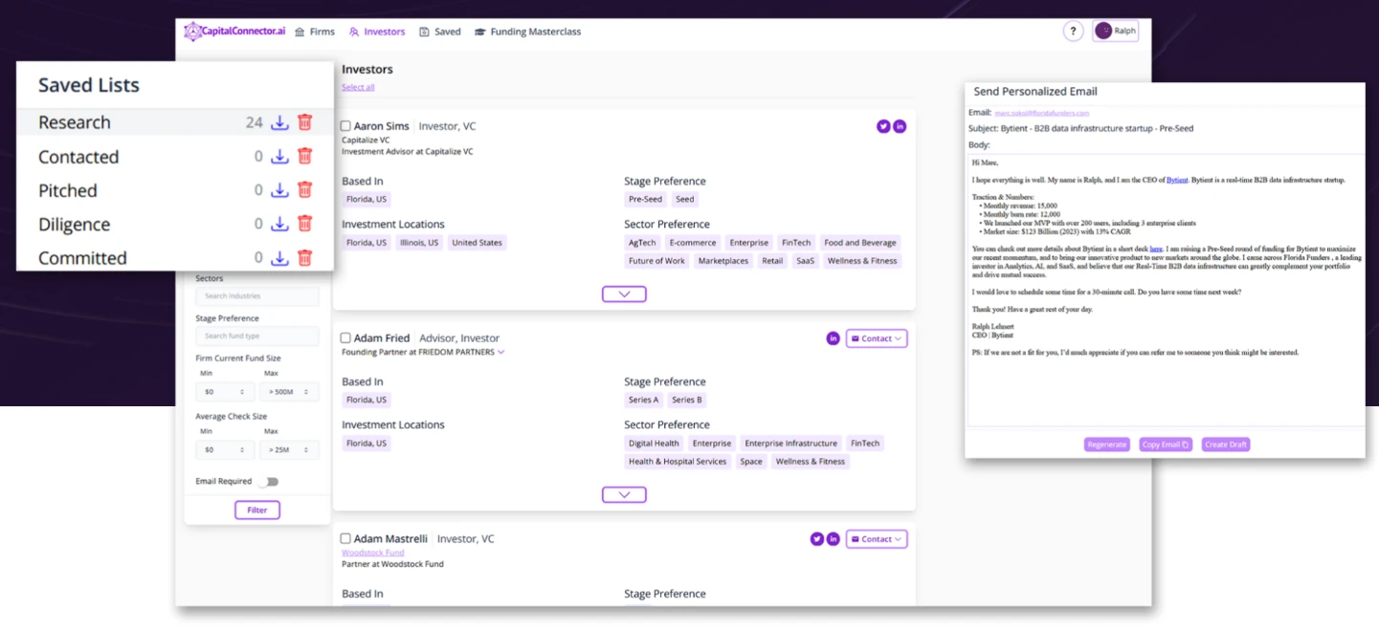Open the help question mark icon
1379x629 pixels.
[1074, 31]
